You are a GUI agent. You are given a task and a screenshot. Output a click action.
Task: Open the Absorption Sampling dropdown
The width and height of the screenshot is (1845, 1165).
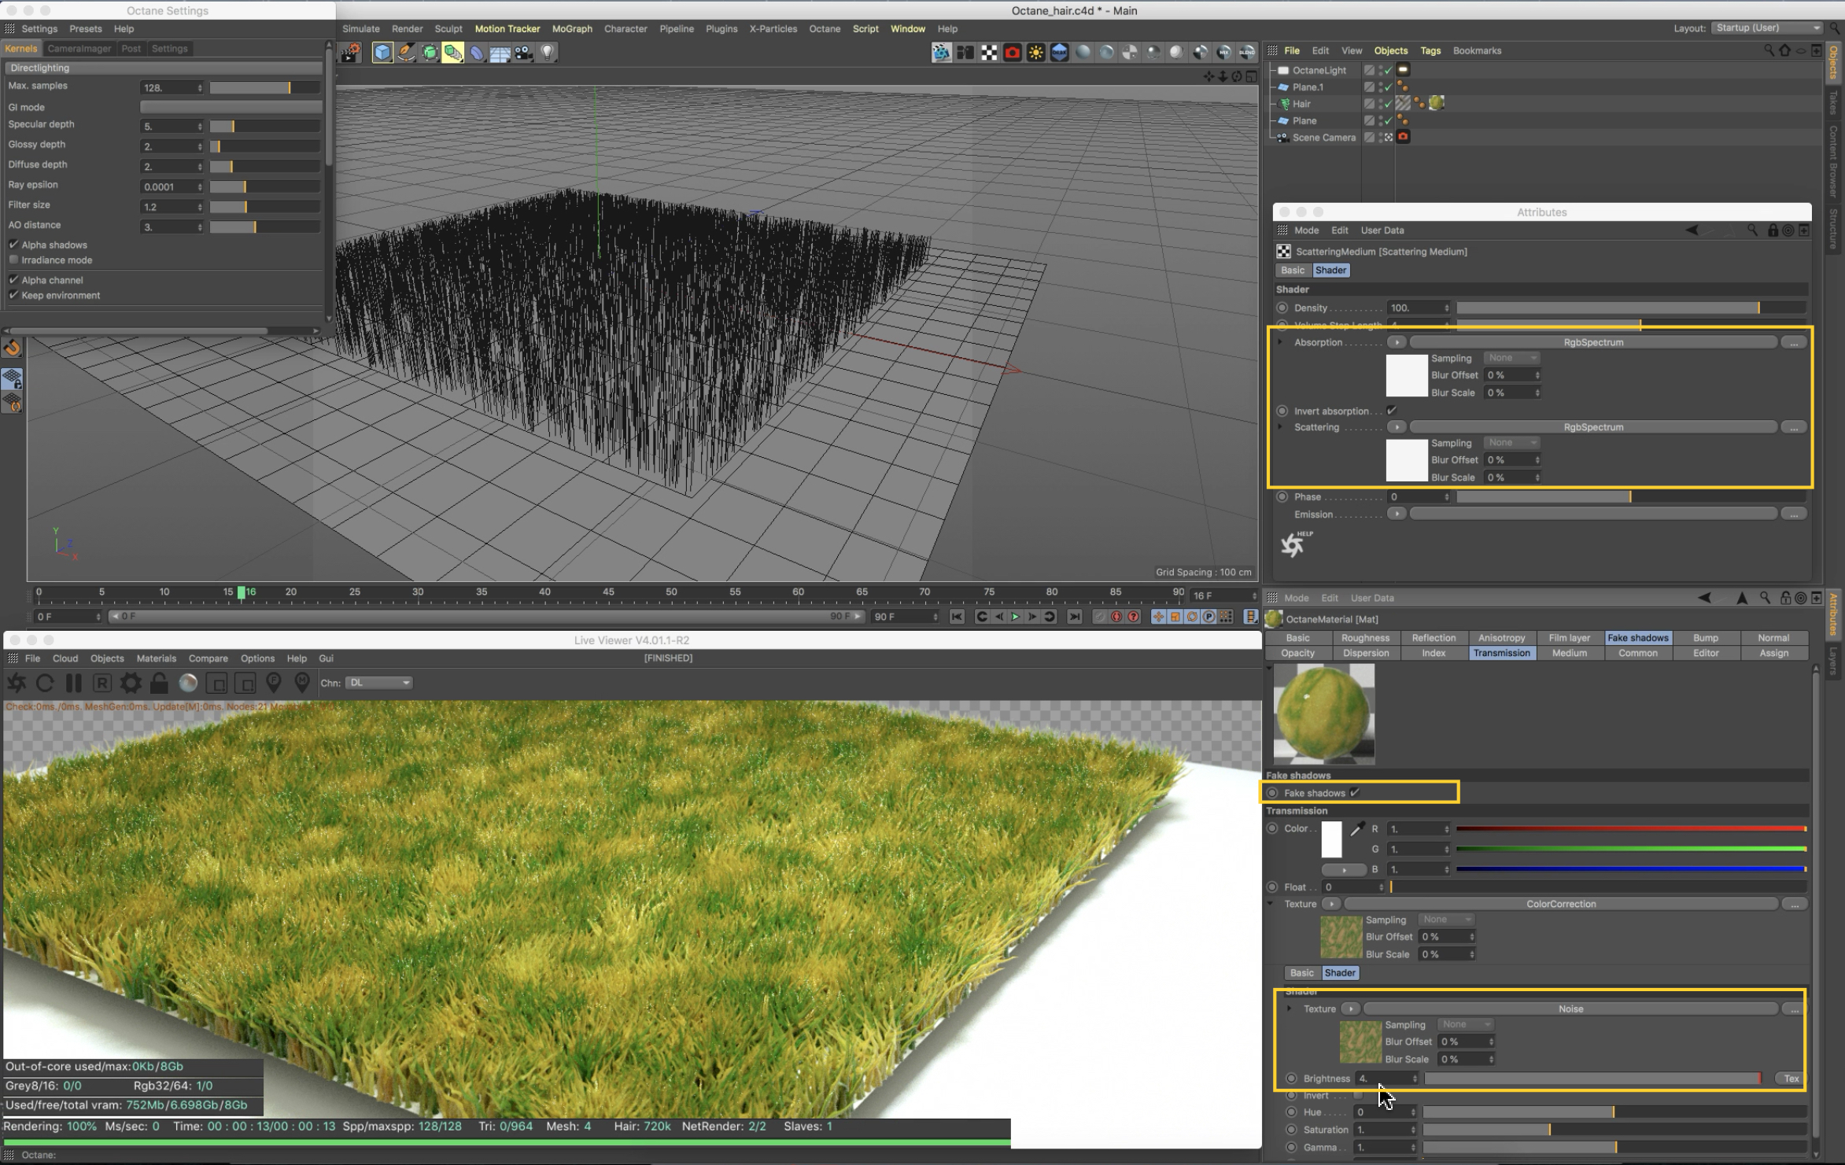(1511, 358)
